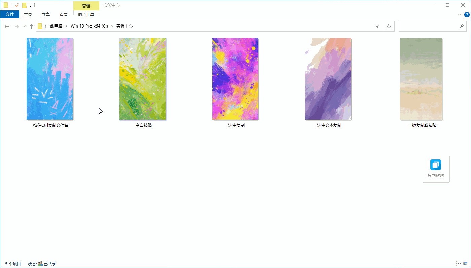Switch to the 主页 ribbon tab
Screen dimensions: 471x268
click(x=28, y=14)
